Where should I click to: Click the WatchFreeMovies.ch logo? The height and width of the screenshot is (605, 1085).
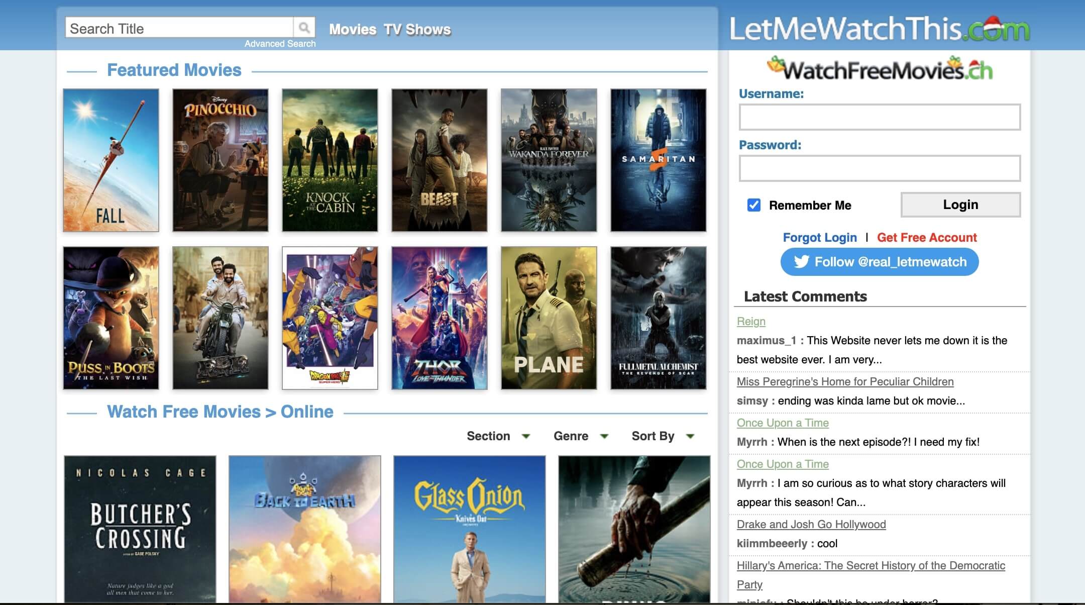coord(880,69)
